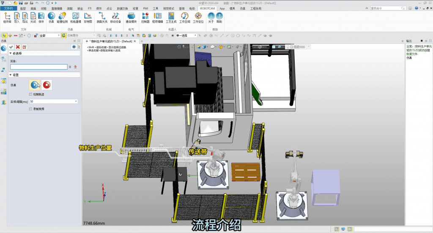Enable the 录制视频 record video checkbox
Screen dimensions: 433x233
(x=30, y=108)
